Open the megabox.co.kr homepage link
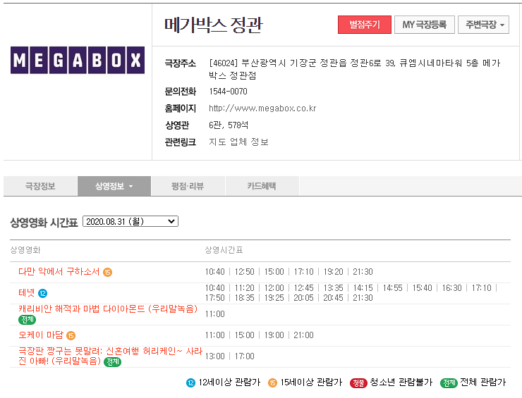This screenshot has width=522, height=398. pos(262,108)
